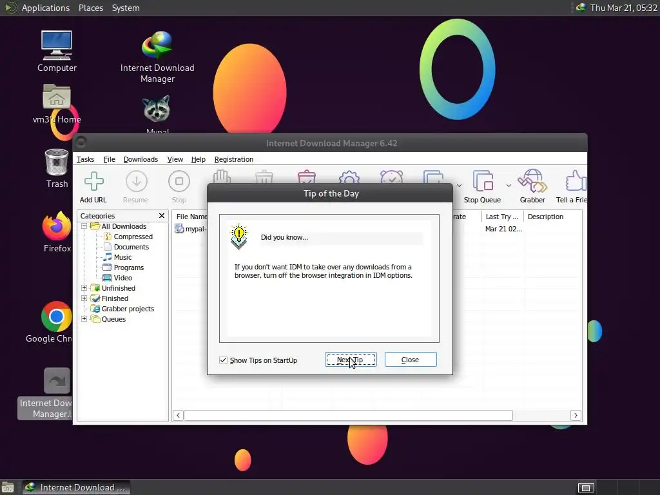This screenshot has width=660, height=495.
Task: Open the System menu in top panel
Action: (126, 8)
